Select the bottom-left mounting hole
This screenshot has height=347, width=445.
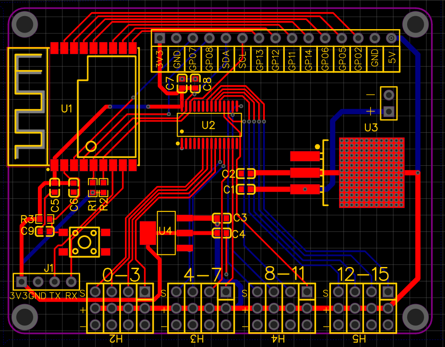click(25, 317)
